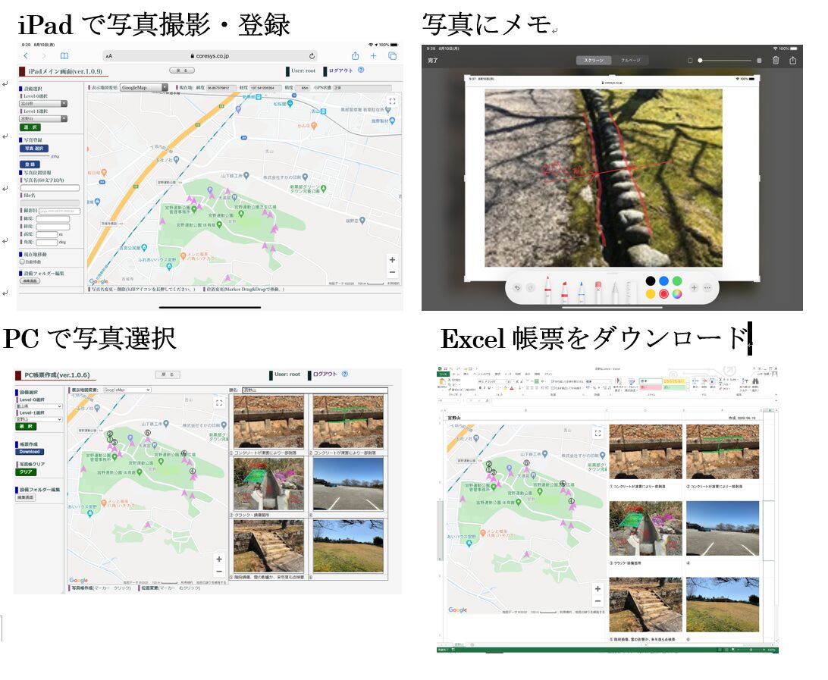Open the rainbow color picker wheel in markup
The height and width of the screenshot is (680, 828).
click(x=677, y=294)
